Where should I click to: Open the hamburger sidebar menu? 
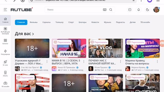click(5, 10)
